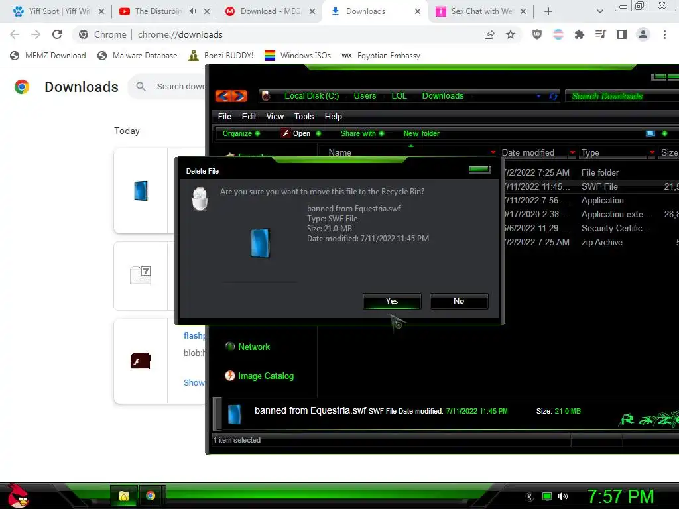Open the address bar history dropdown
This screenshot has height=509, width=679.
pos(538,96)
